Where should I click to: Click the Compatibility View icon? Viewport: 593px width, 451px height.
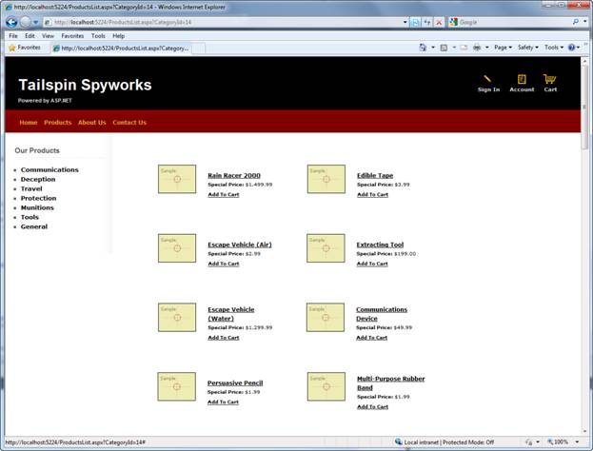415,22
